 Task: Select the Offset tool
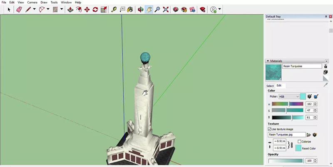(79, 10)
